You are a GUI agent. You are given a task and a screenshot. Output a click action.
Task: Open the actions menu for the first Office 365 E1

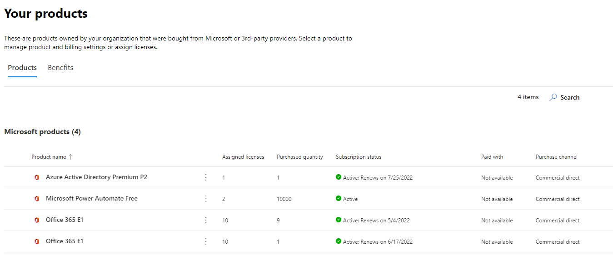tap(206, 220)
